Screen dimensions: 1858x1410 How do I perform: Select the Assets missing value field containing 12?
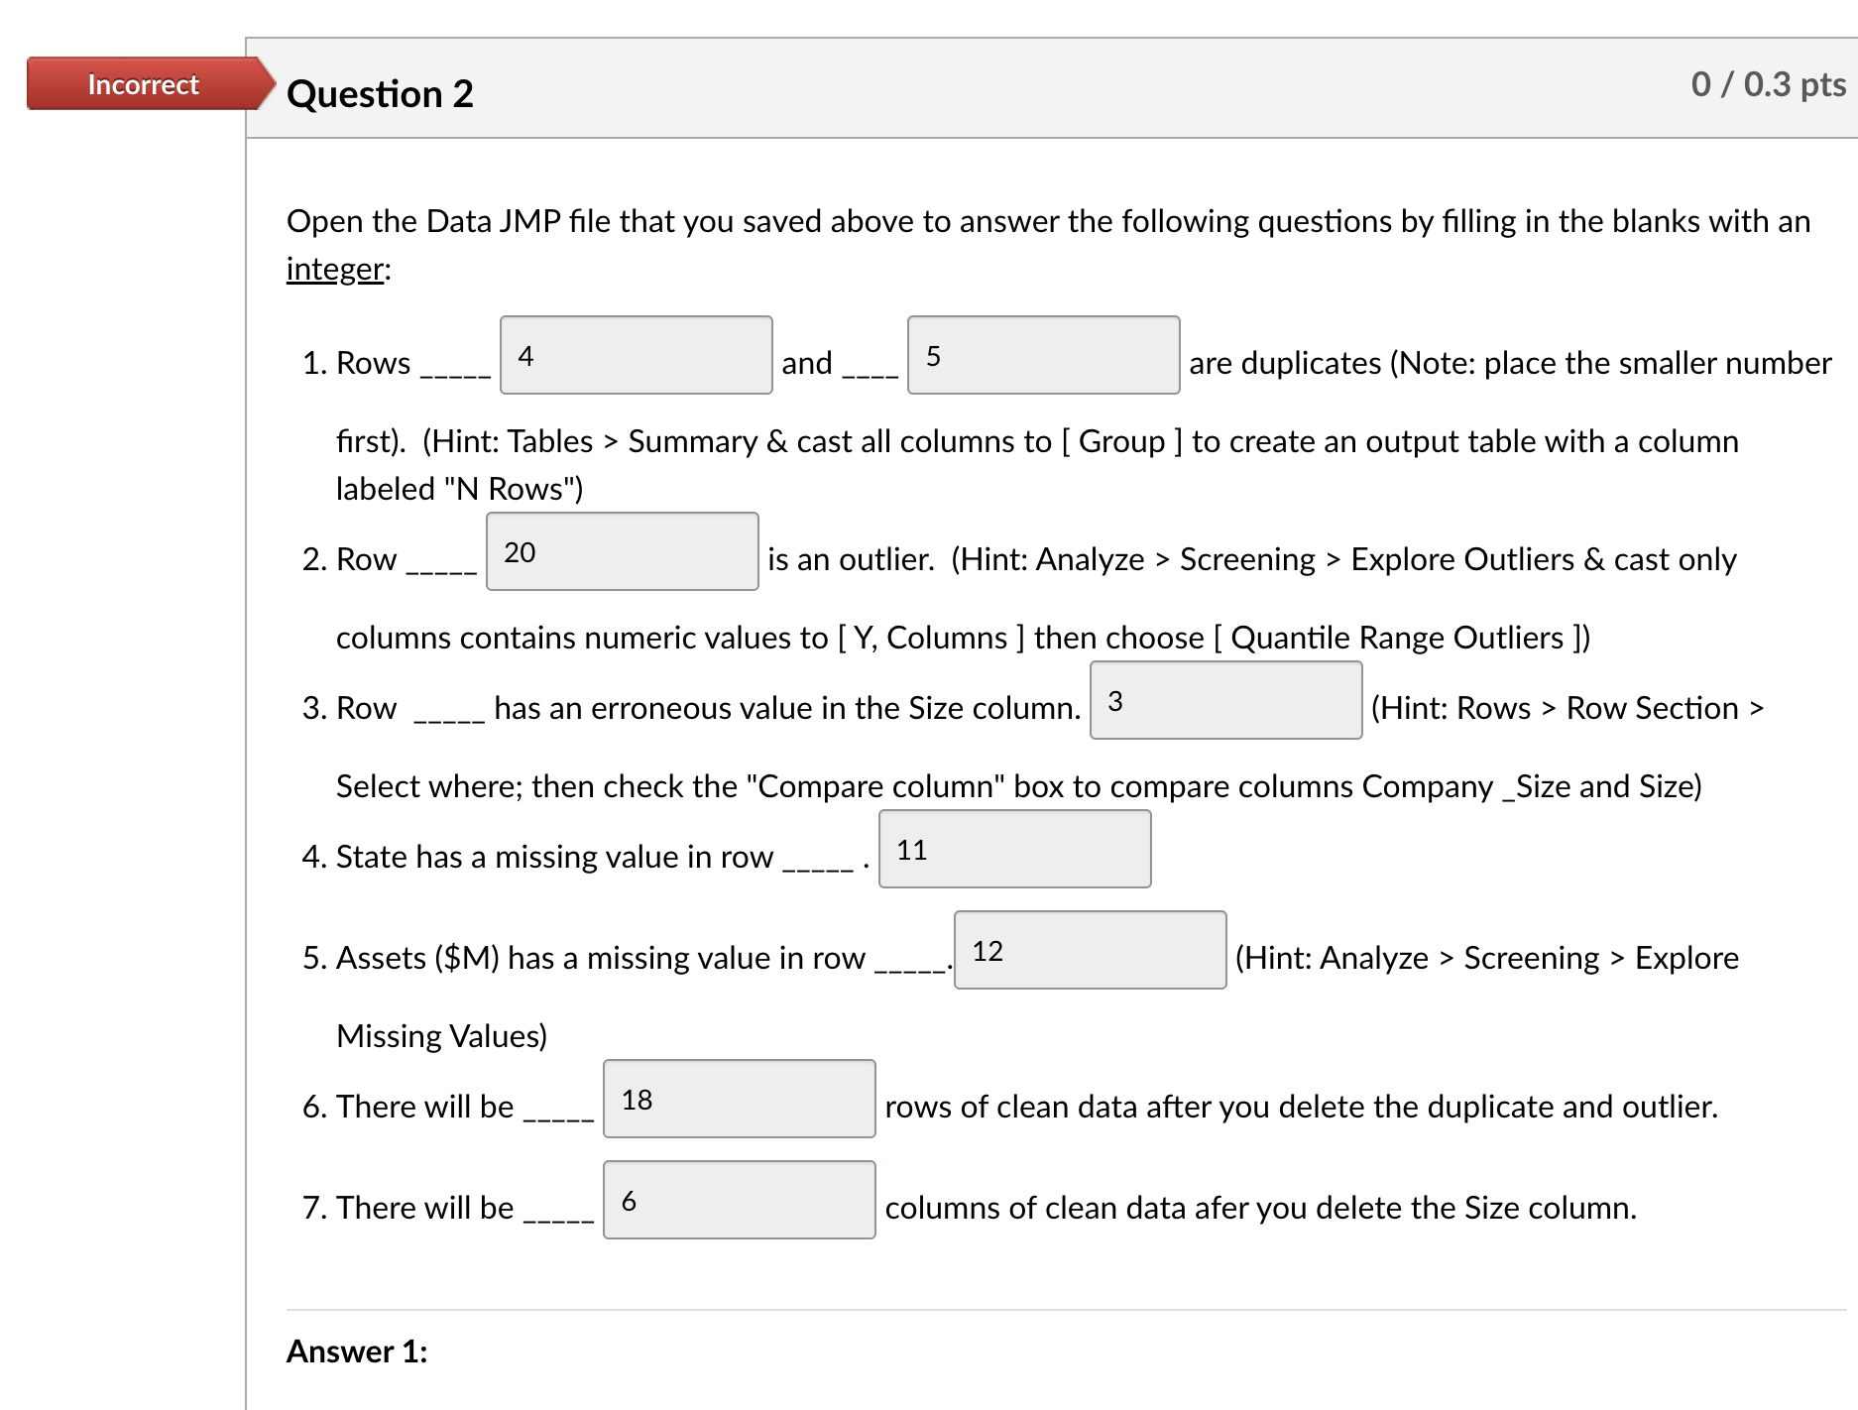[x=1090, y=950]
